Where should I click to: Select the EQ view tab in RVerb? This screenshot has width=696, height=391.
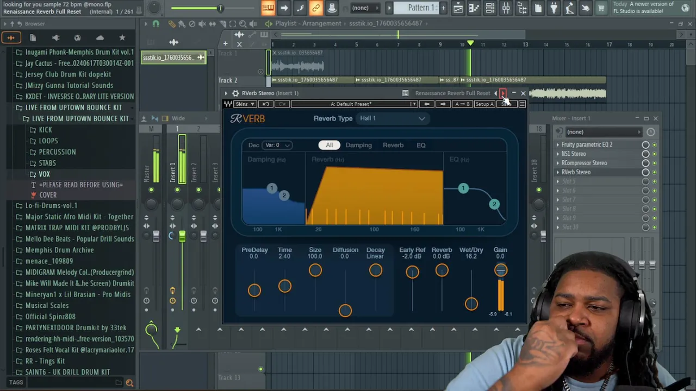421,145
